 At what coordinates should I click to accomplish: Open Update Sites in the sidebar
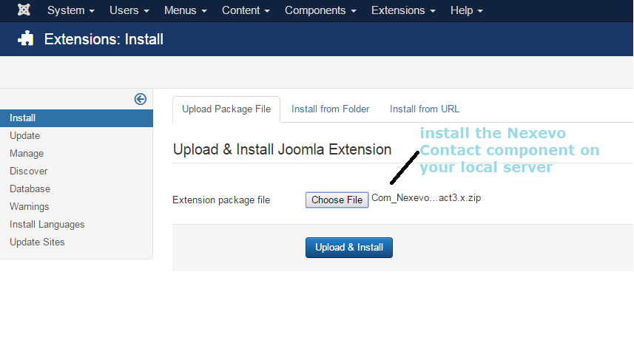click(x=37, y=242)
